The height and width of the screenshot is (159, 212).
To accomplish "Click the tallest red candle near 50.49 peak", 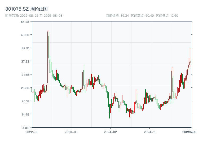I will (x=48, y=56).
